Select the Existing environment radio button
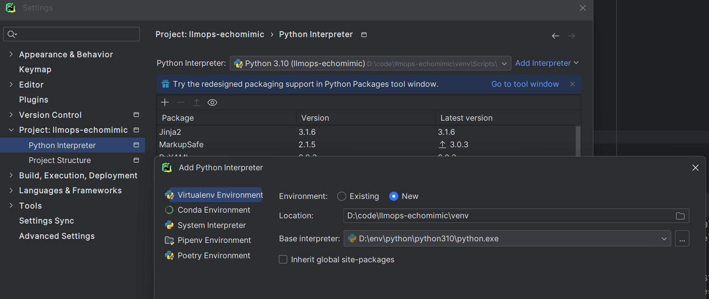This screenshot has width=709, height=299. click(342, 197)
